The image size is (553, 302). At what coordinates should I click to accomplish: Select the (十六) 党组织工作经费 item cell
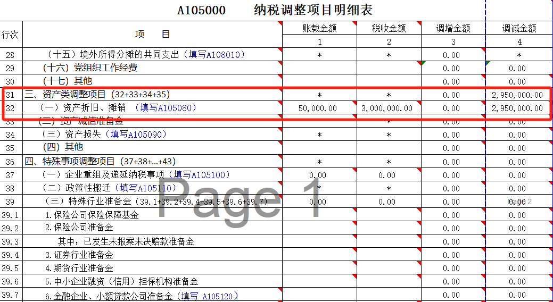[x=90, y=68]
